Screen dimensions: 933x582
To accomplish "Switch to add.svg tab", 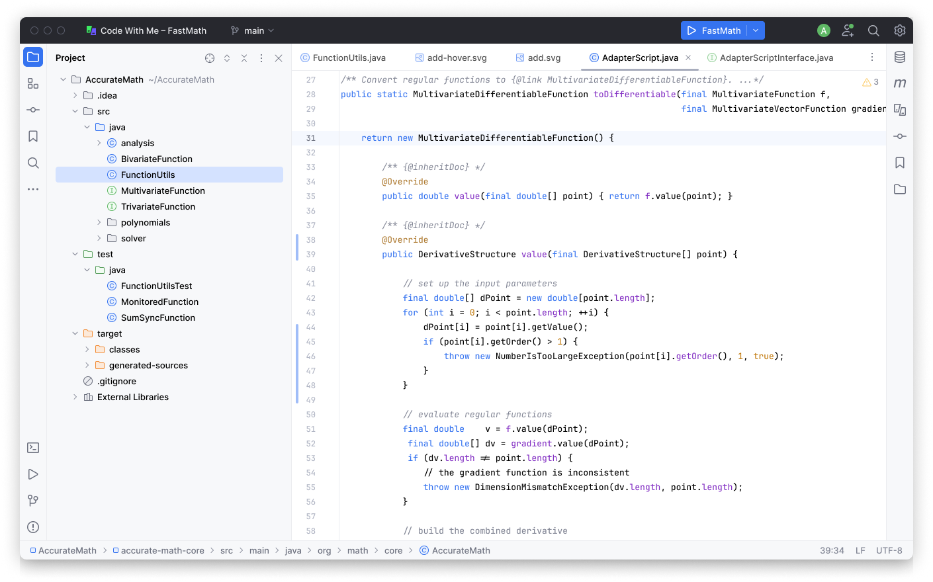I will [538, 58].
